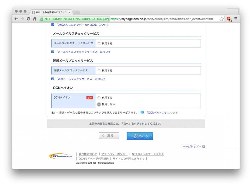
Task: Click the arrow icon next to ページトップへ
Action: 203,146
